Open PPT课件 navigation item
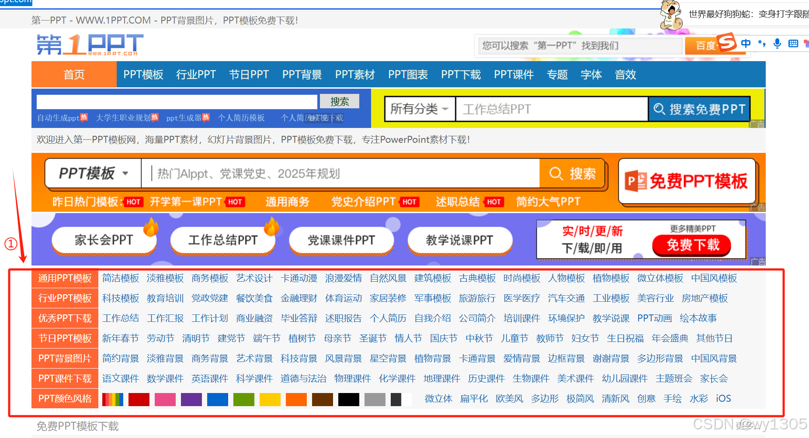This screenshot has width=809, height=438. [514, 75]
